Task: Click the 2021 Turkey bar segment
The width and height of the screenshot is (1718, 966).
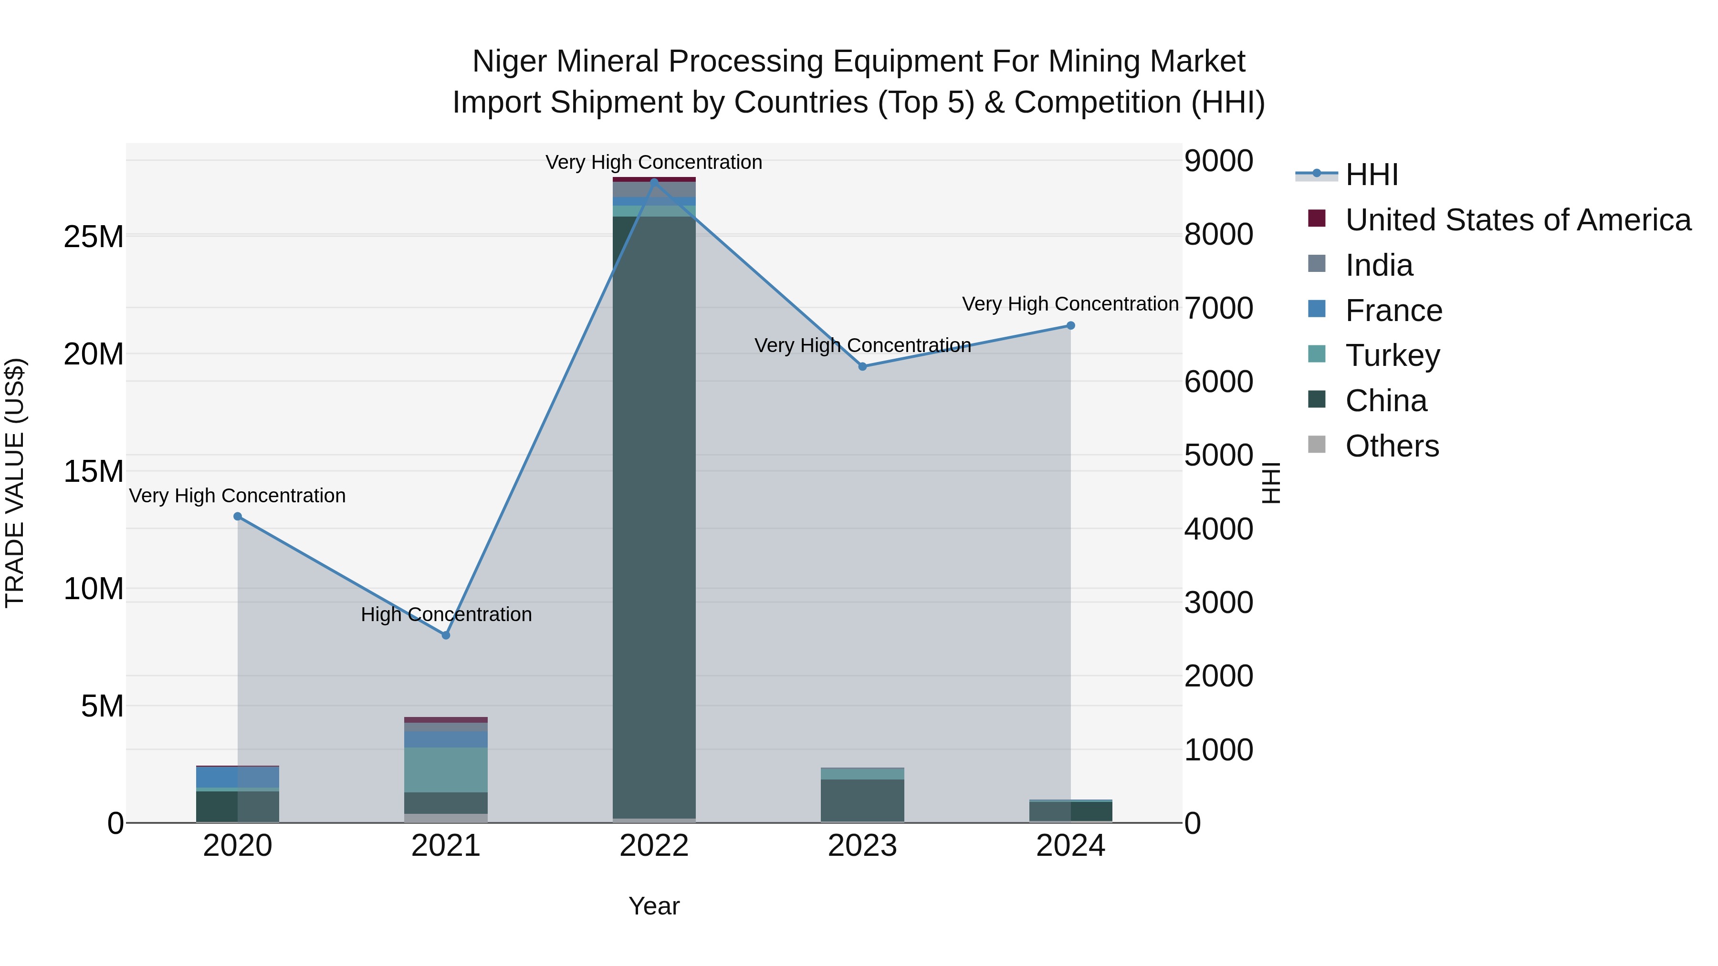Action: pyautogui.click(x=446, y=770)
